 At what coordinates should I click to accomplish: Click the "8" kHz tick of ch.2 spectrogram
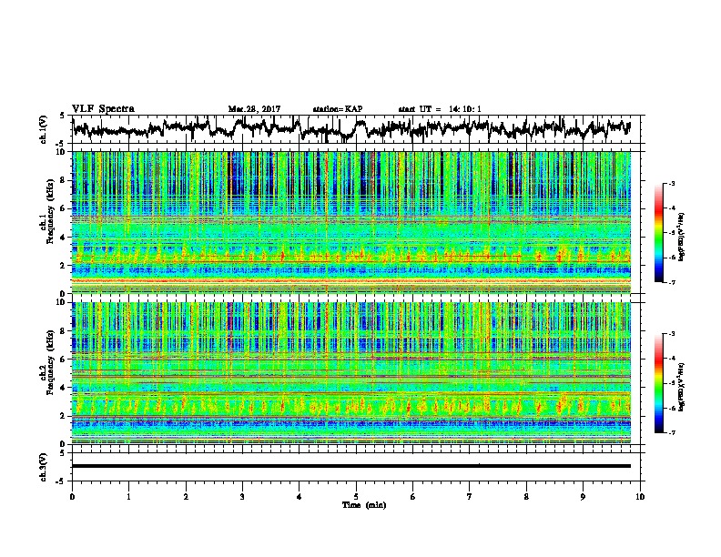[64, 331]
